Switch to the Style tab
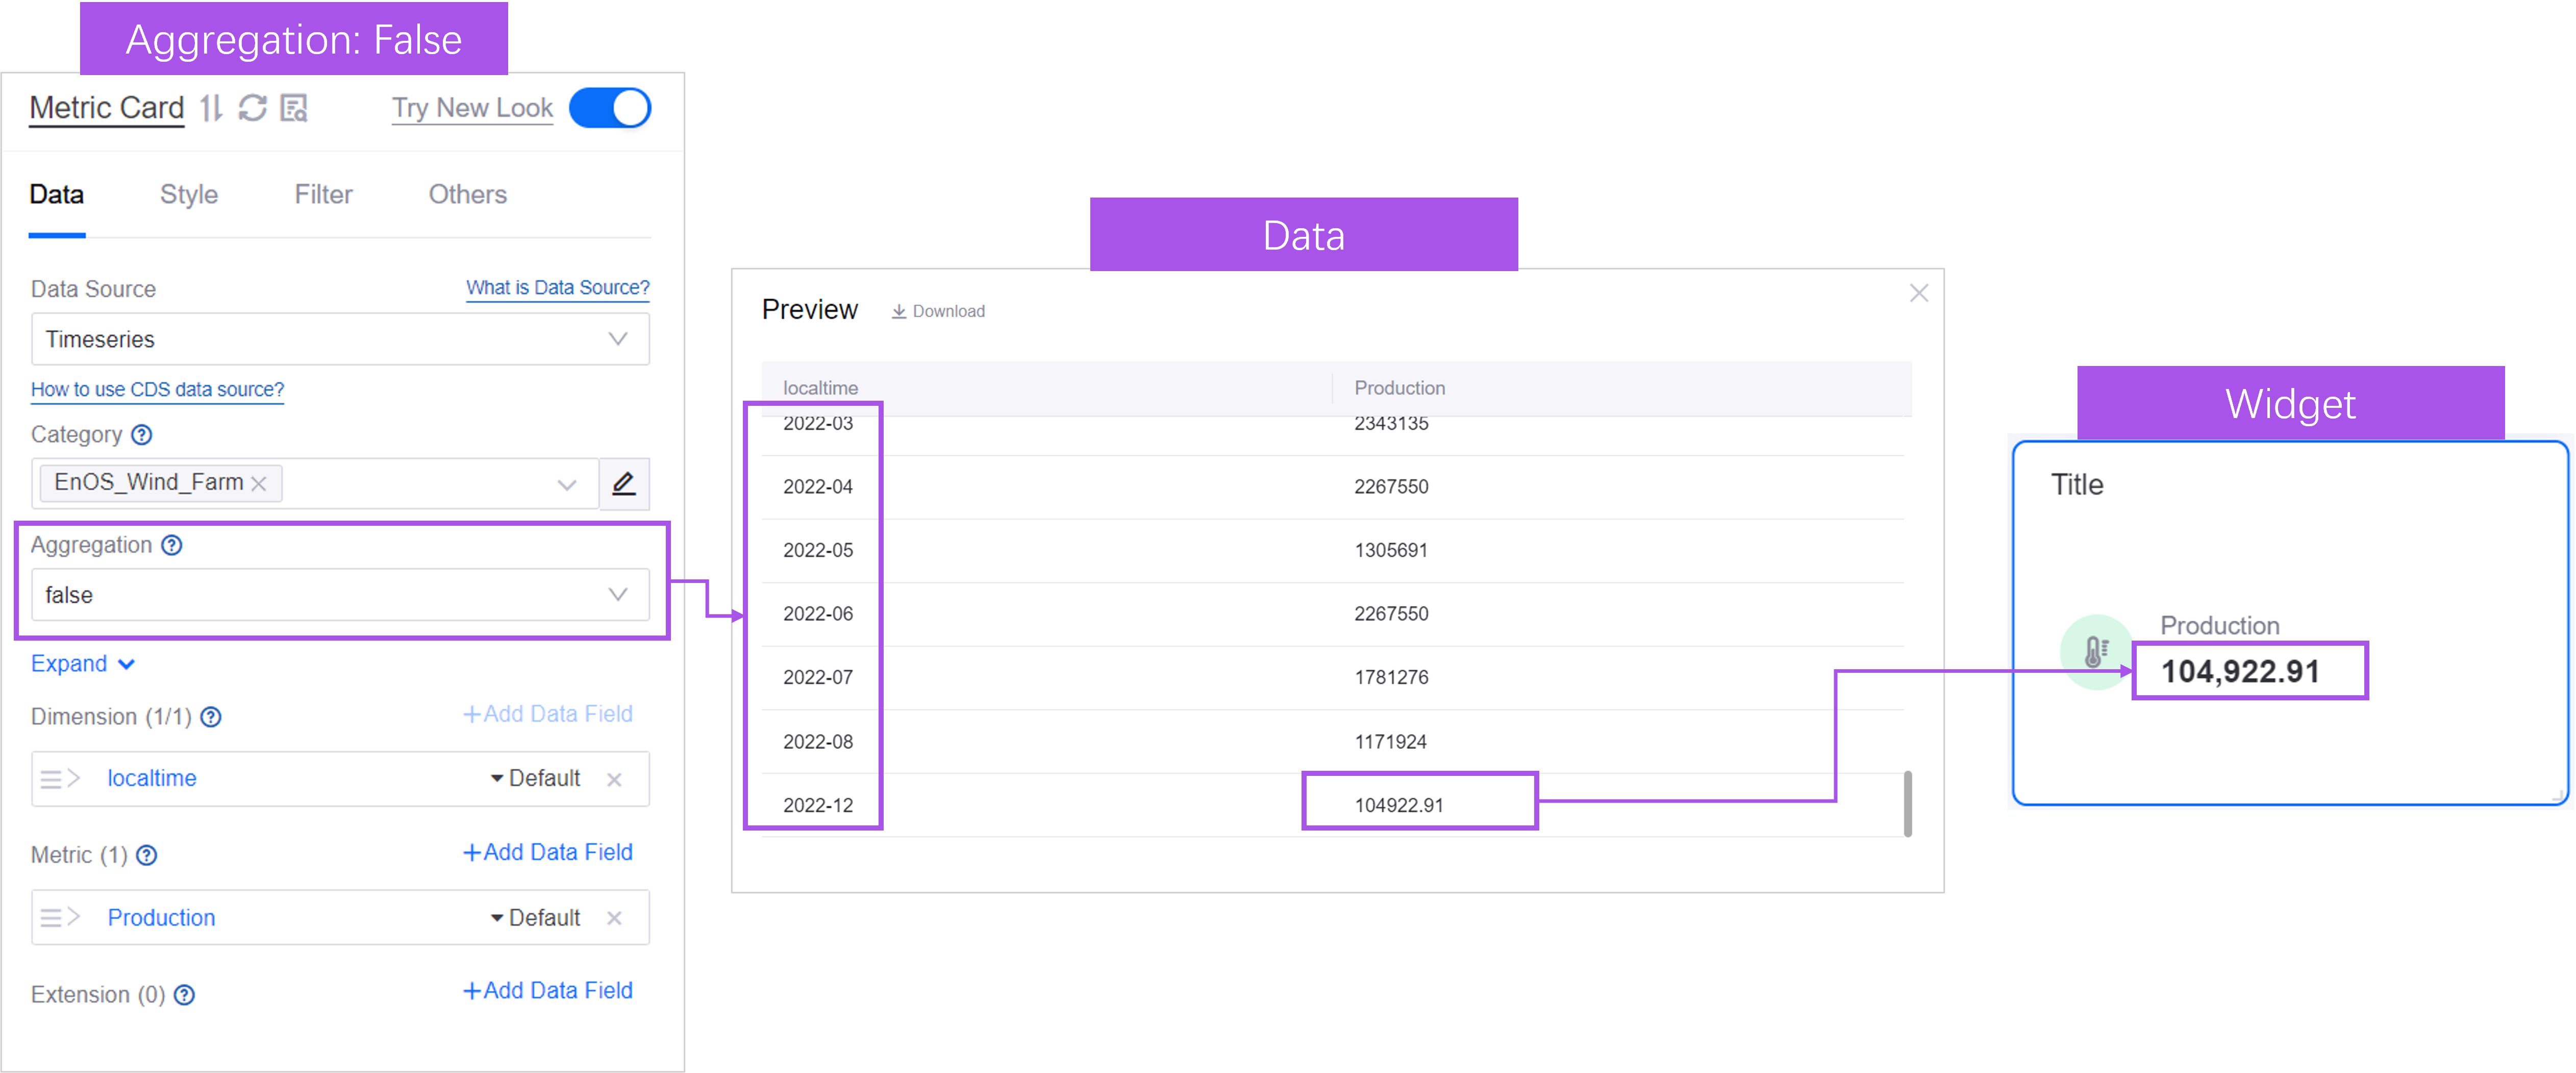 pos(189,194)
